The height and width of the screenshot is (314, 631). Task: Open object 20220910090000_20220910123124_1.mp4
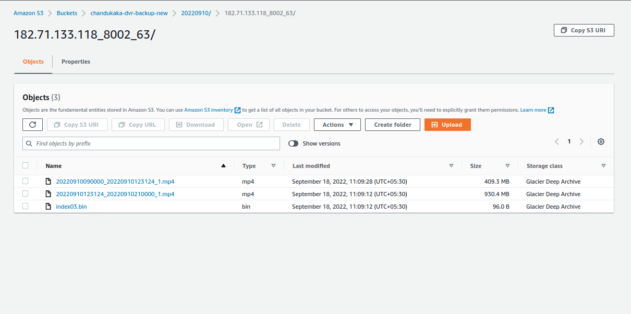pyautogui.click(x=115, y=182)
